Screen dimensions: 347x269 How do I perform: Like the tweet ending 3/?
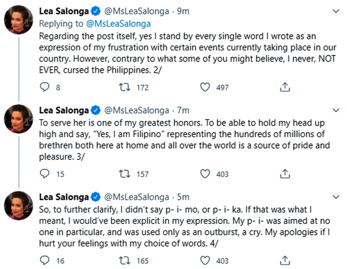[205, 173]
